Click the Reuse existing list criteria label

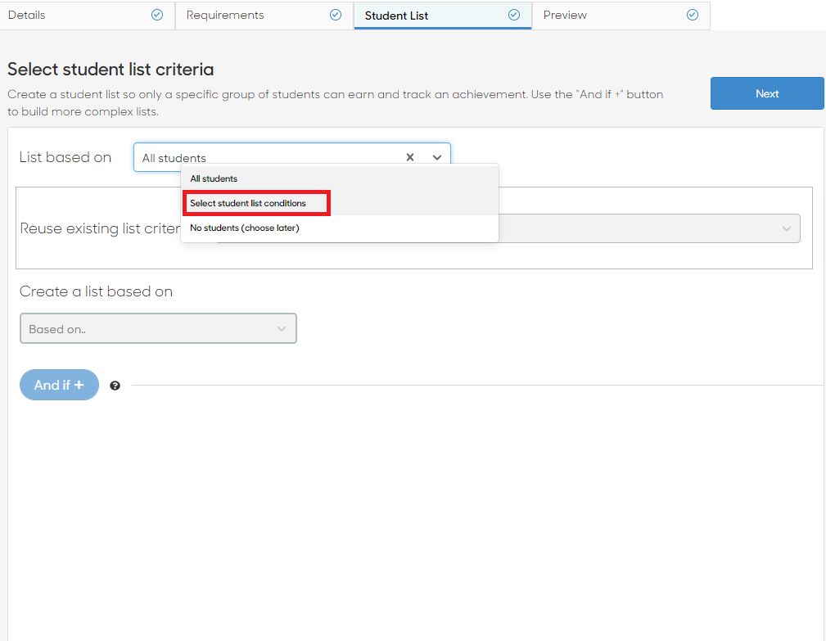tap(100, 228)
